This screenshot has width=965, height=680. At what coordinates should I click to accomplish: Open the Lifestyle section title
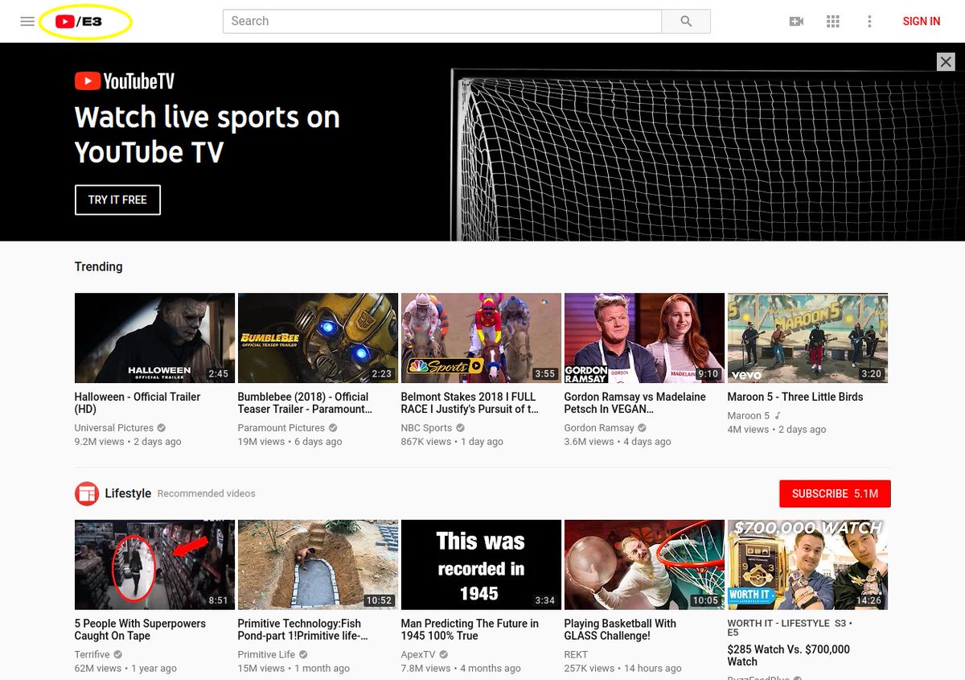coord(128,493)
